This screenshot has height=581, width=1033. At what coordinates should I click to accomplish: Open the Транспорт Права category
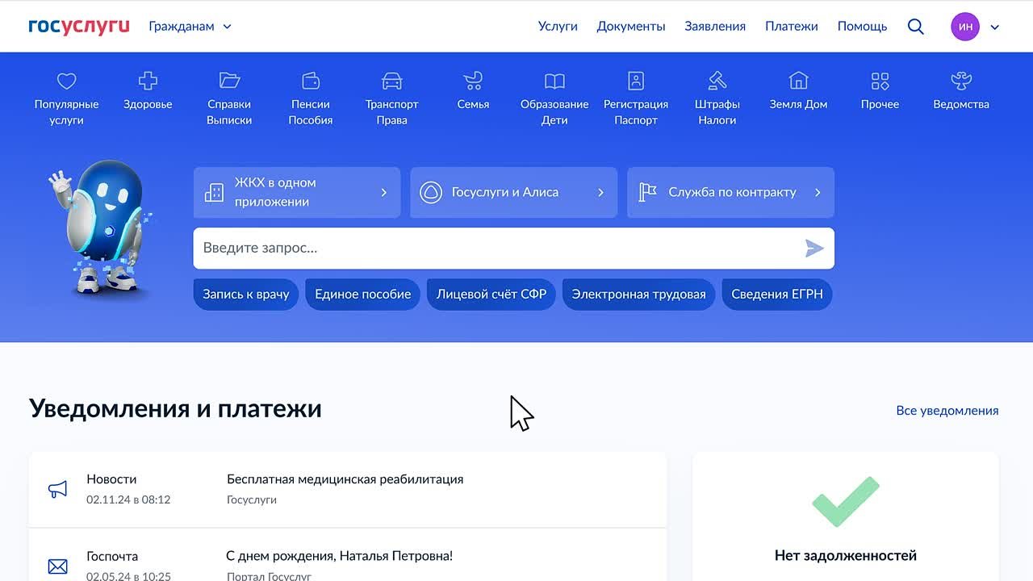point(391,90)
